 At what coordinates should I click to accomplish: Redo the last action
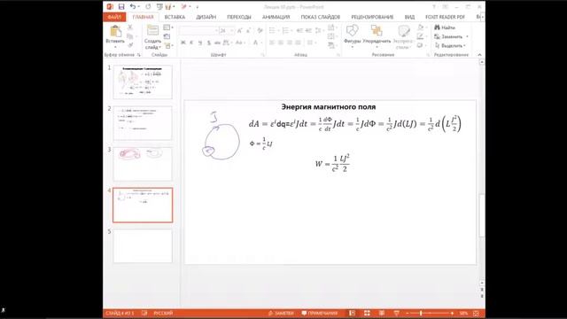pos(148,6)
